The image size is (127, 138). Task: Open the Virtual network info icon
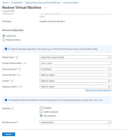click(19, 75)
